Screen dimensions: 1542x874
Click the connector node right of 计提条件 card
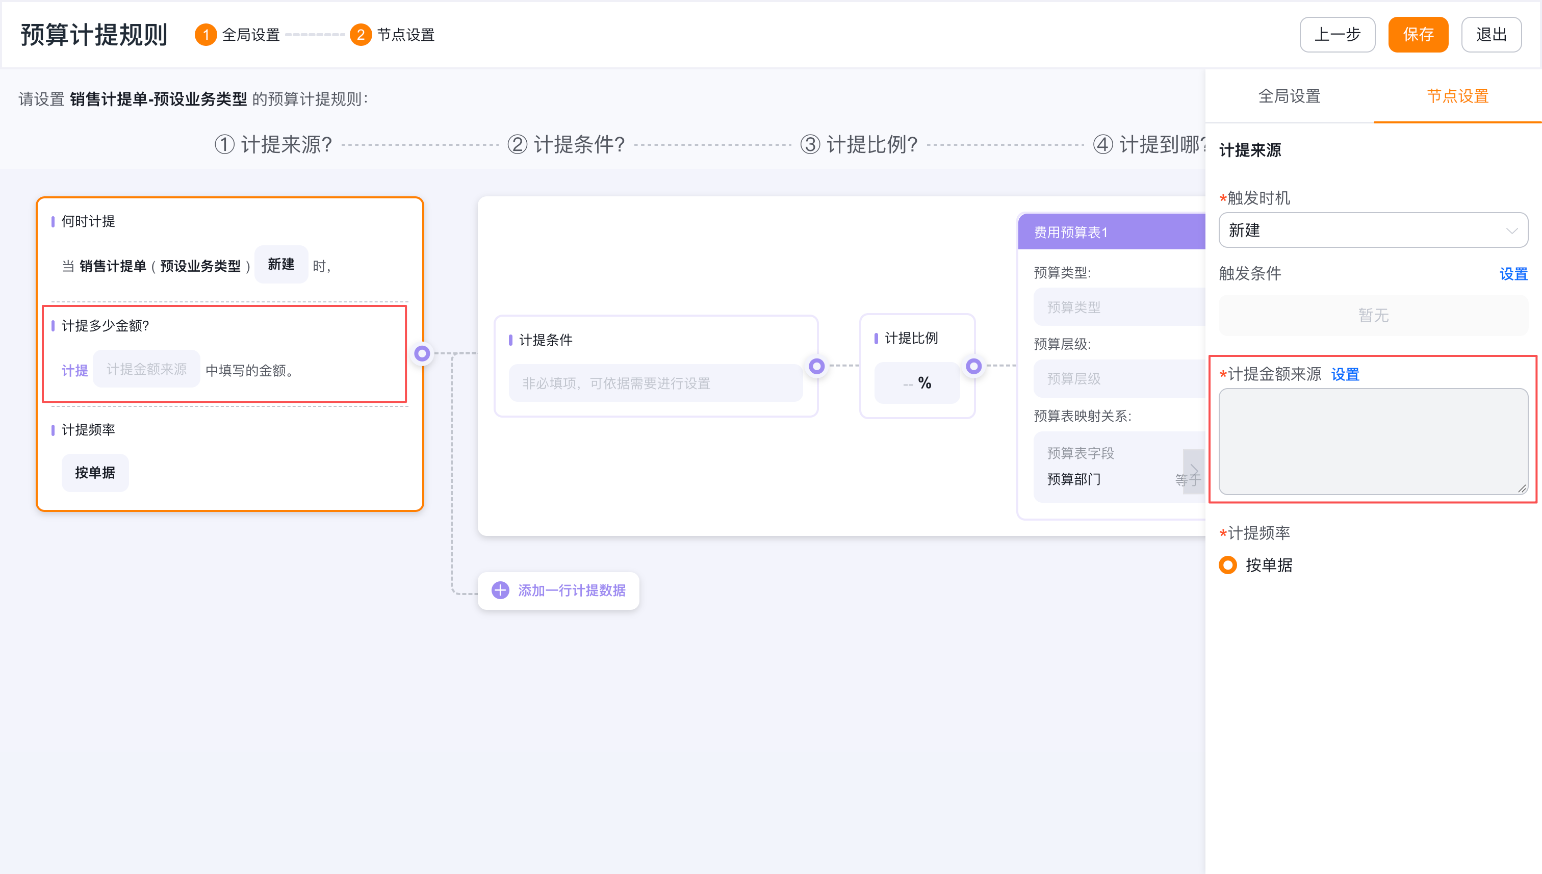[x=816, y=366]
